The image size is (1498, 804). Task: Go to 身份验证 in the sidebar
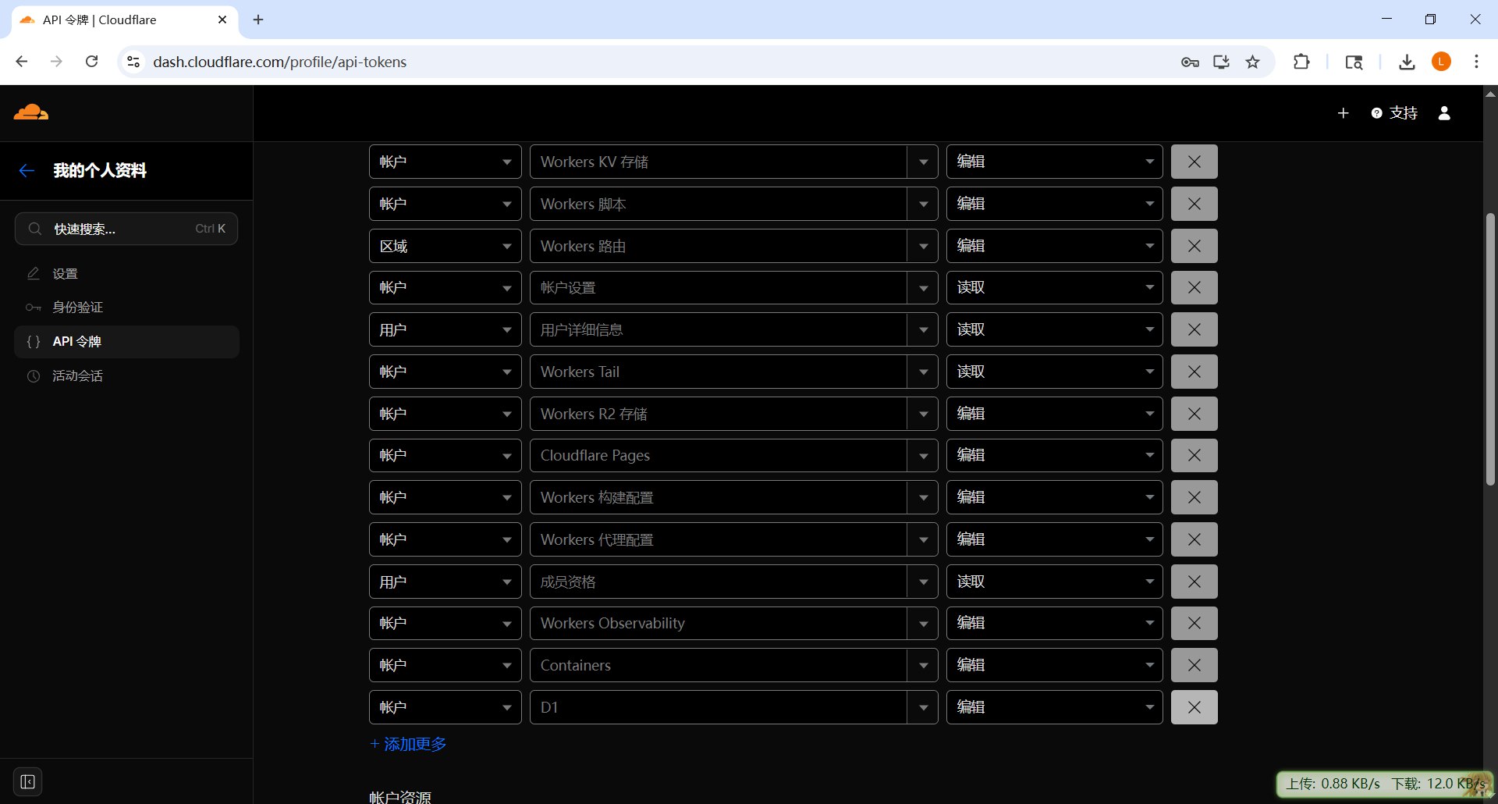(126, 308)
